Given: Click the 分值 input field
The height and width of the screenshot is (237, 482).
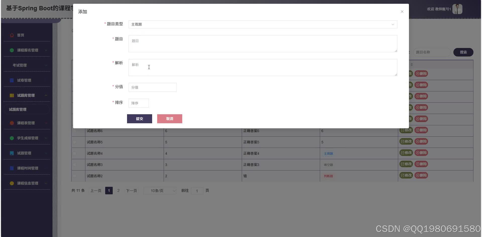Looking at the screenshot, I should pyautogui.click(x=153, y=87).
